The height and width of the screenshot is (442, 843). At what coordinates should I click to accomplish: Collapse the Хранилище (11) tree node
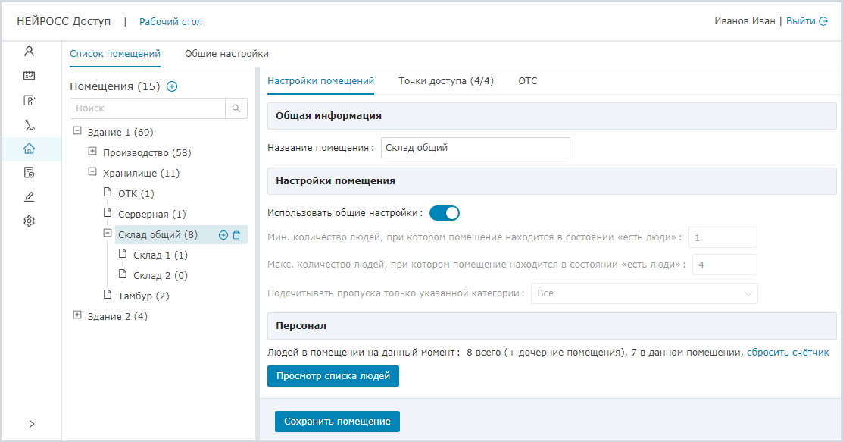coord(92,172)
